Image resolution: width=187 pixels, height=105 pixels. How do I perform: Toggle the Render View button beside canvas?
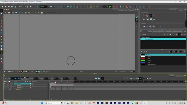point(136,17)
